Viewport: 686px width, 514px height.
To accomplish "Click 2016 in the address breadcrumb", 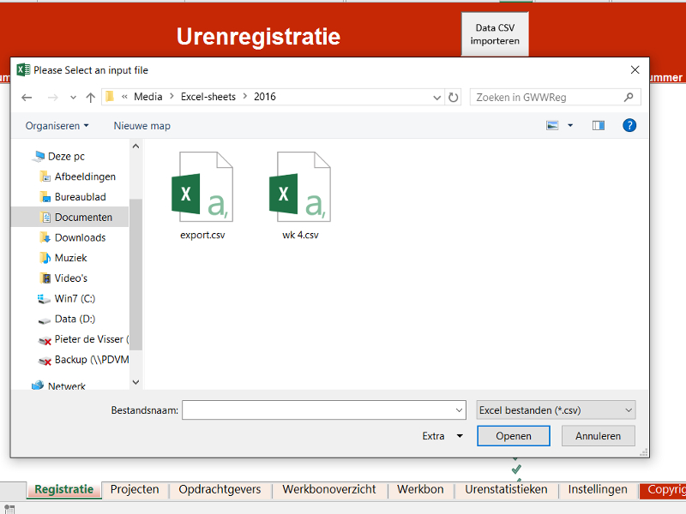I will pyautogui.click(x=265, y=97).
